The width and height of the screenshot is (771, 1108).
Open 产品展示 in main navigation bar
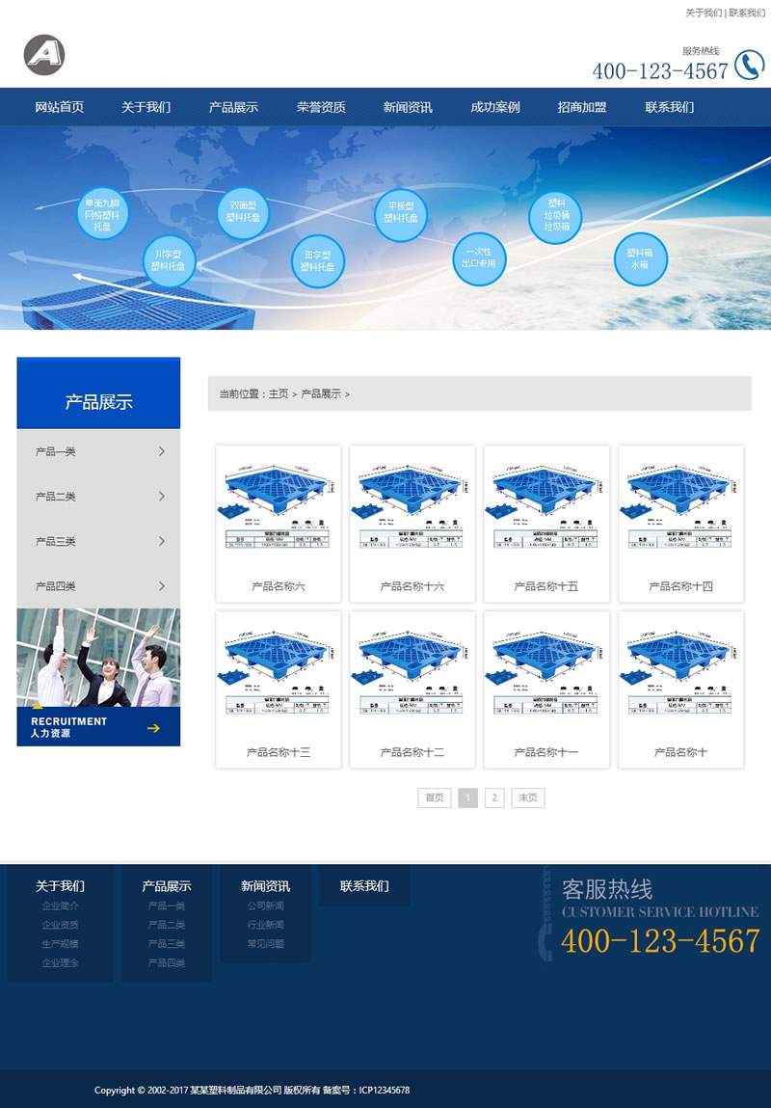(x=233, y=107)
